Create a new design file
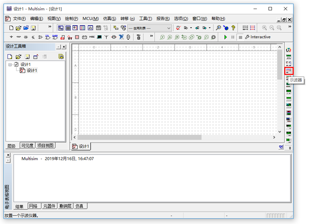Image resolution: width=310 pixels, height=224 pixels. (x=11, y=28)
